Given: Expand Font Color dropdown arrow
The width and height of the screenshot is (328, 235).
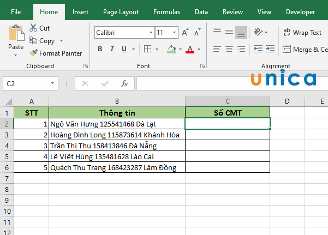Looking at the screenshot, I should 199,49.
